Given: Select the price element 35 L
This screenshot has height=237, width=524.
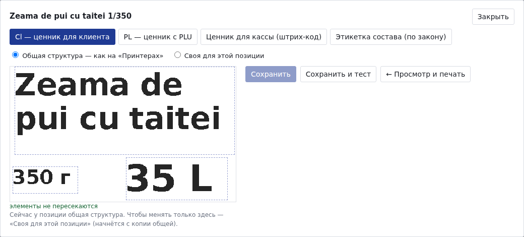Looking at the screenshot, I should click(x=177, y=179).
